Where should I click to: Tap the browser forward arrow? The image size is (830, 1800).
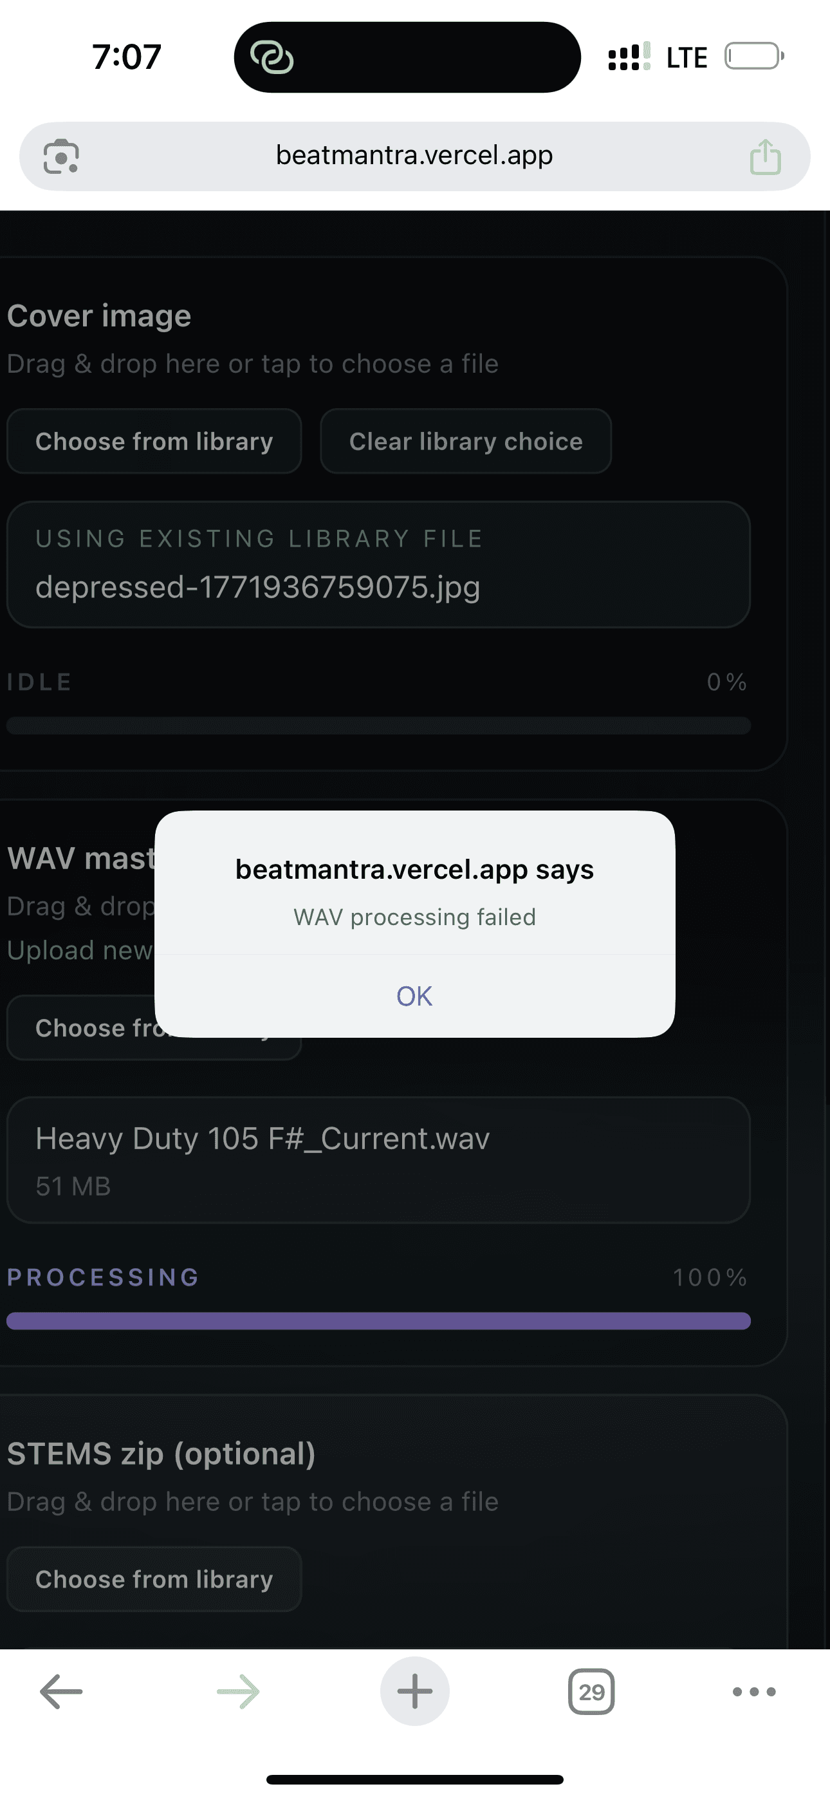(238, 1692)
